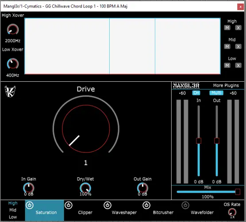The width and height of the screenshot is (246, 222).
Task: Toggle the plugin On switch
Action: coord(196,93)
